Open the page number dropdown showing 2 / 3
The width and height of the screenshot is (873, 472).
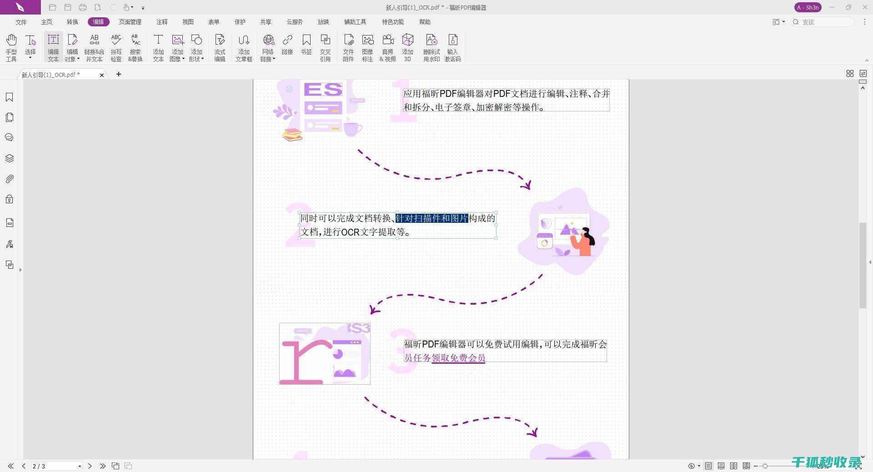click(80, 466)
